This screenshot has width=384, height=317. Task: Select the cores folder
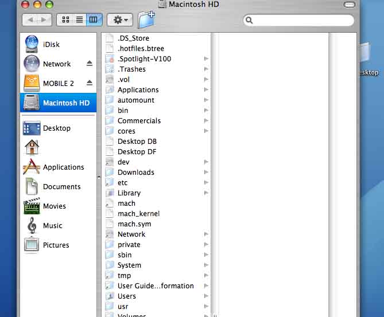[x=156, y=131]
